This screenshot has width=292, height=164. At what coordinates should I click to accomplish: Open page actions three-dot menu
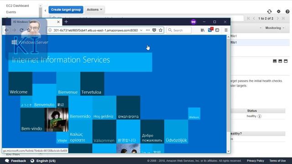coord(148,30)
